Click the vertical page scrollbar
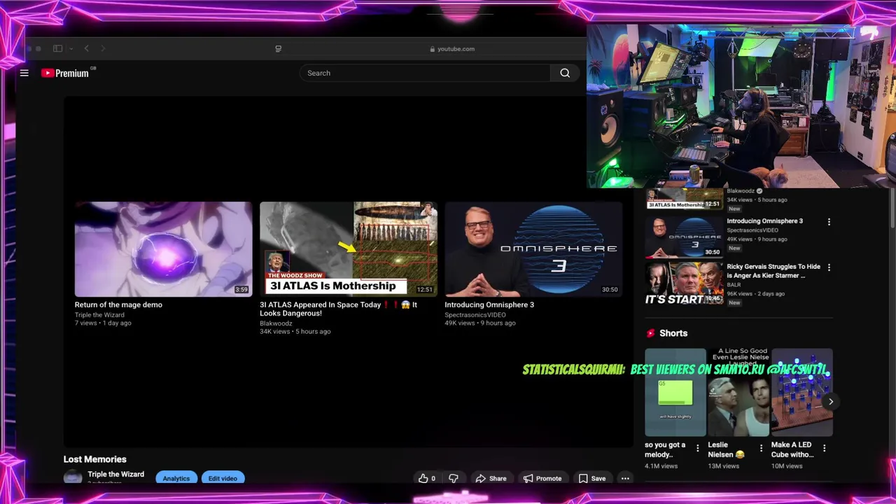This screenshot has width=896, height=504. pyautogui.click(x=892, y=206)
